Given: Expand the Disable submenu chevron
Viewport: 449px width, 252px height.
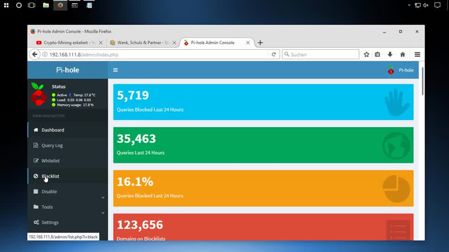Looking at the screenshot, I should [x=103, y=198].
